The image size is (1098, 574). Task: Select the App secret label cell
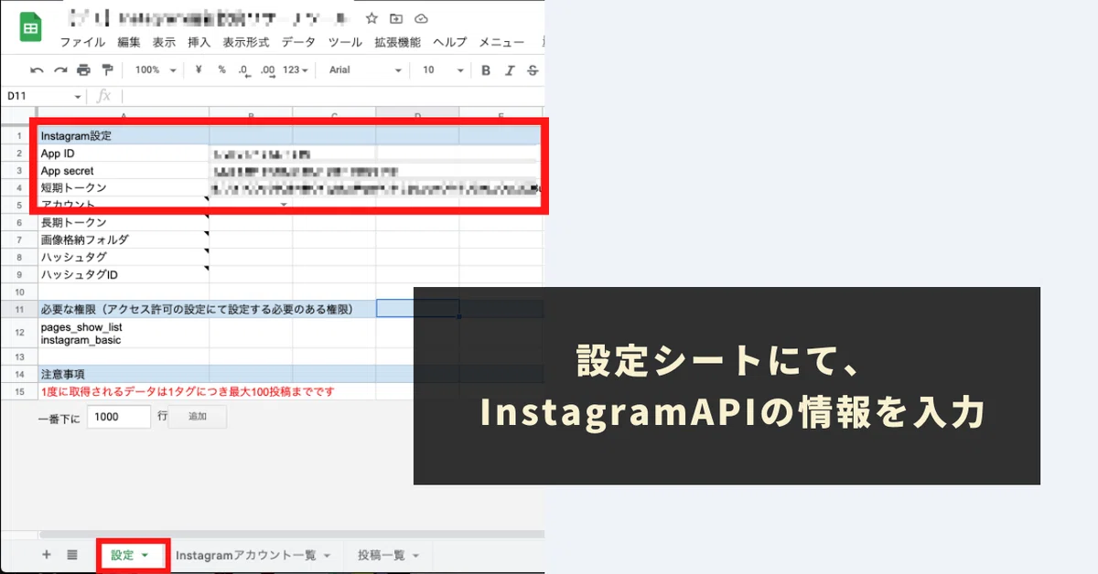(124, 171)
